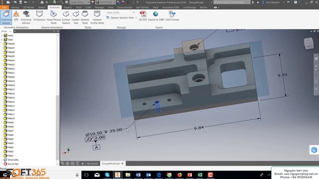Open the DRF tool

(16, 16)
